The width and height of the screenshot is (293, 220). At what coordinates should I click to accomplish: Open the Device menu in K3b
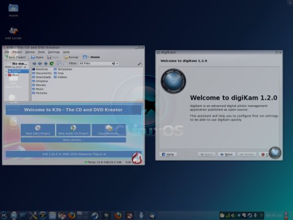pos(30,52)
